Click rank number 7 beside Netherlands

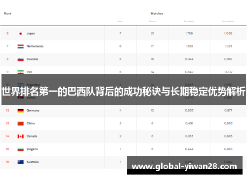(x=7, y=46)
